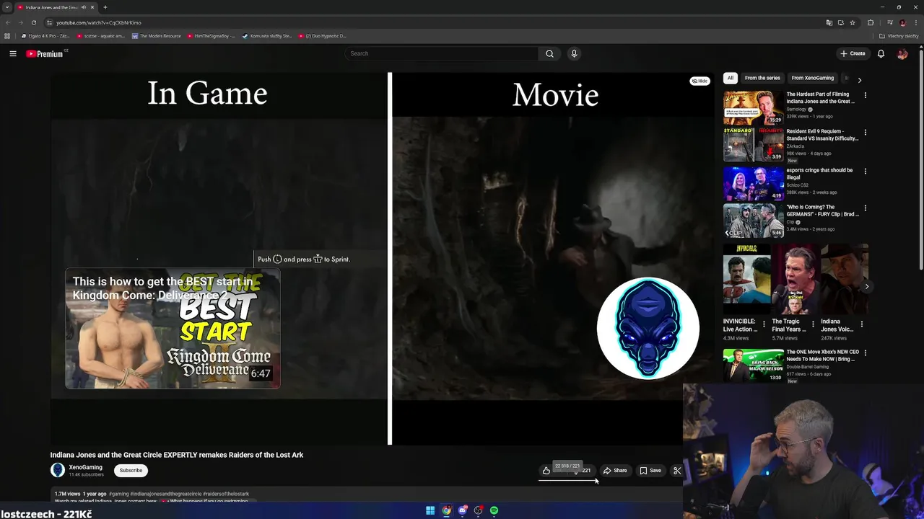Screen dimensions: 924x519
Task: Click the translate page icon in address bar
Action: 829,22
